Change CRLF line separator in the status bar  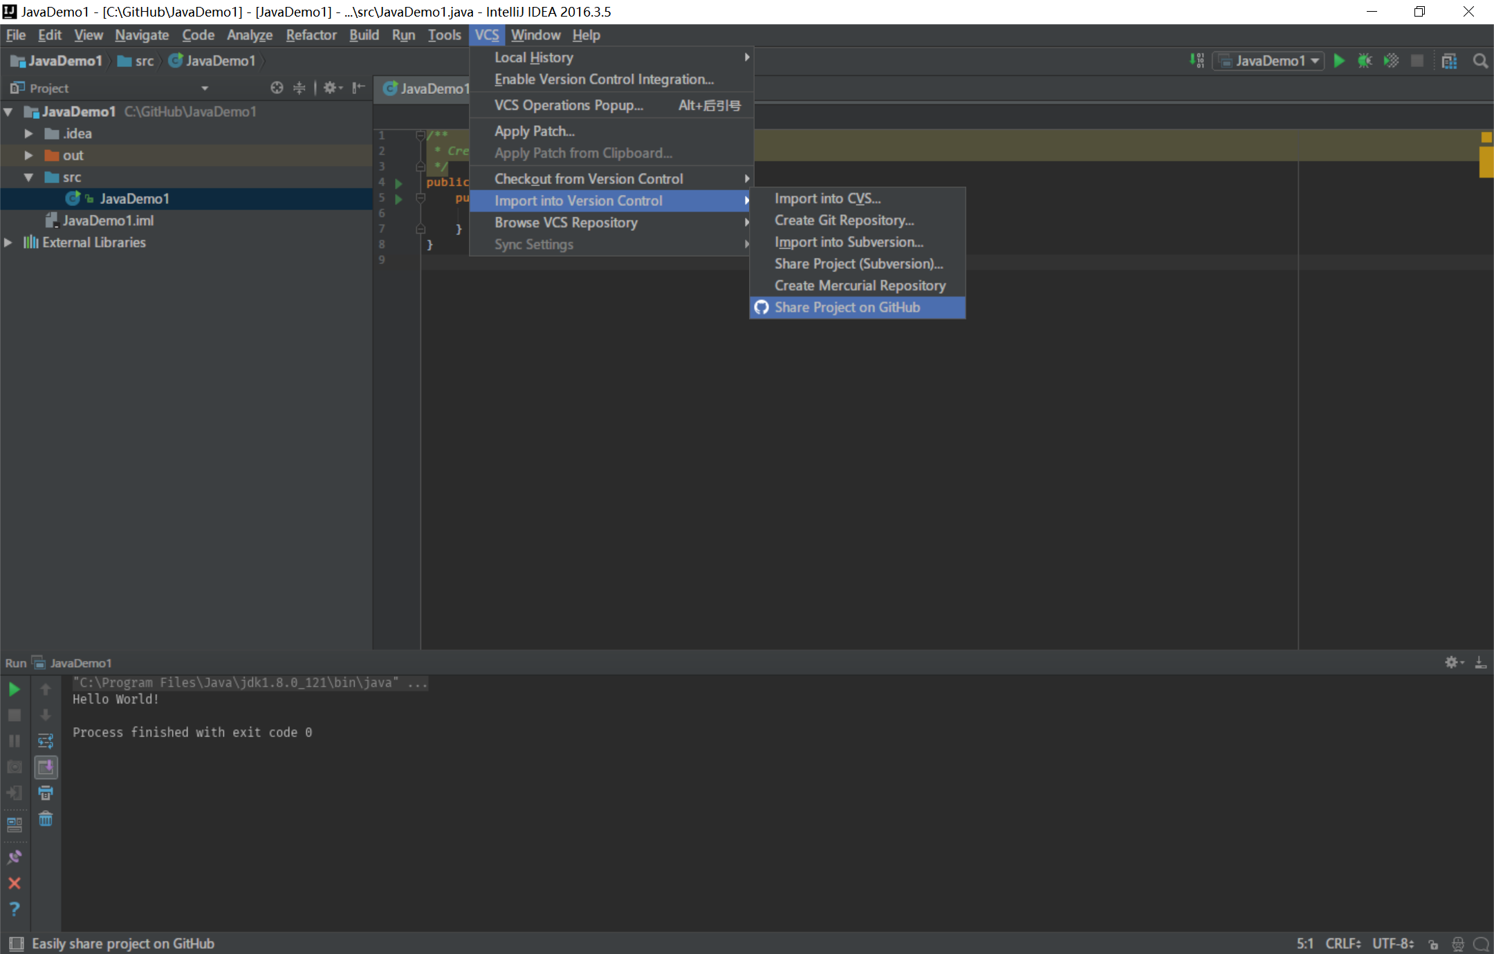[x=1343, y=944]
